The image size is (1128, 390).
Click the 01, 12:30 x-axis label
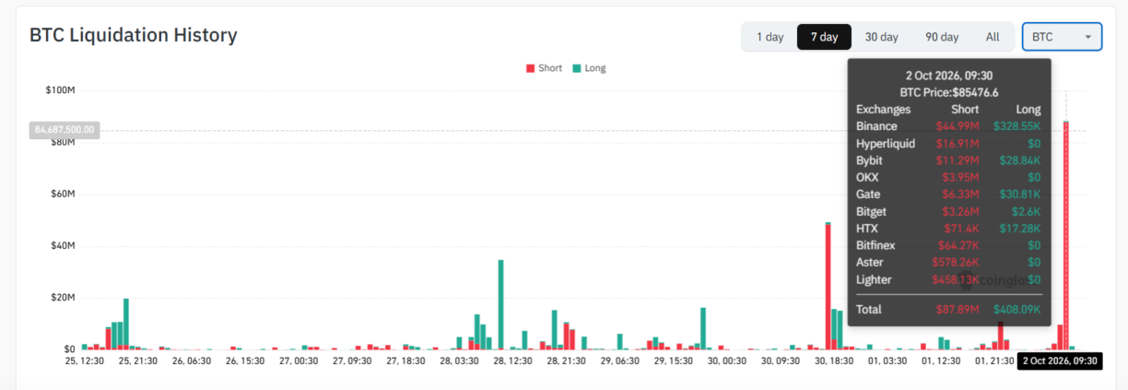pyautogui.click(x=941, y=361)
